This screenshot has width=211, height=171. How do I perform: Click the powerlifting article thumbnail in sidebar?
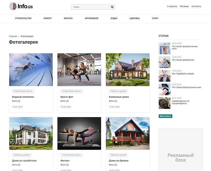(164, 103)
